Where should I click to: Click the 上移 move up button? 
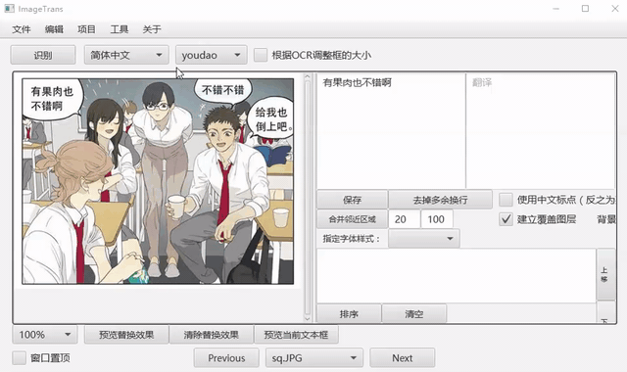(x=605, y=274)
